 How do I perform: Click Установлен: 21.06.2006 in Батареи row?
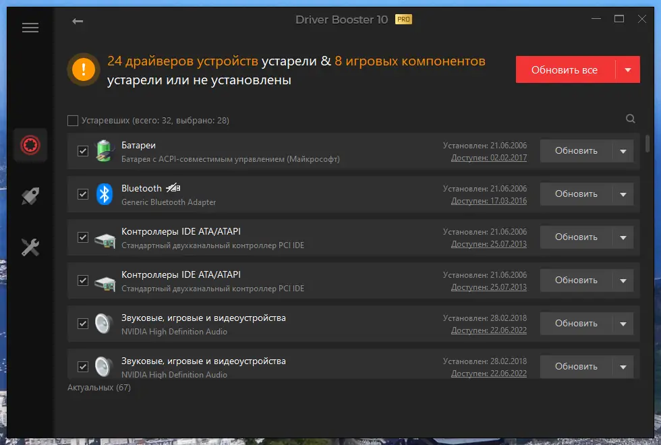(x=485, y=146)
